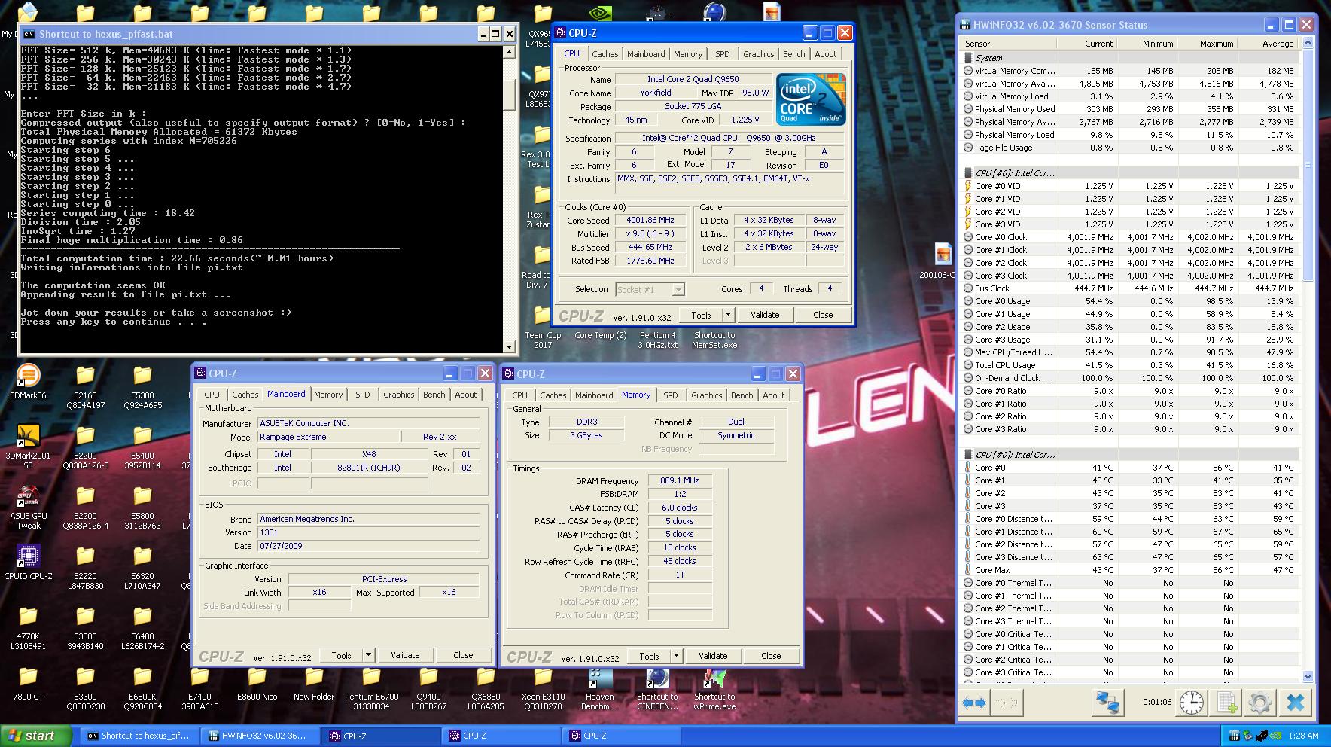Click HWiNFO expand/collapse columns arrows button
This screenshot has width=1331, height=747.
pyautogui.click(x=974, y=703)
